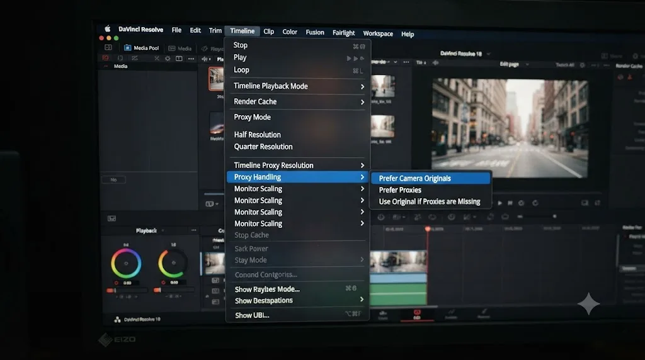Select the green audio clip on the timeline
Screen dimensions: 645x360
398,295
